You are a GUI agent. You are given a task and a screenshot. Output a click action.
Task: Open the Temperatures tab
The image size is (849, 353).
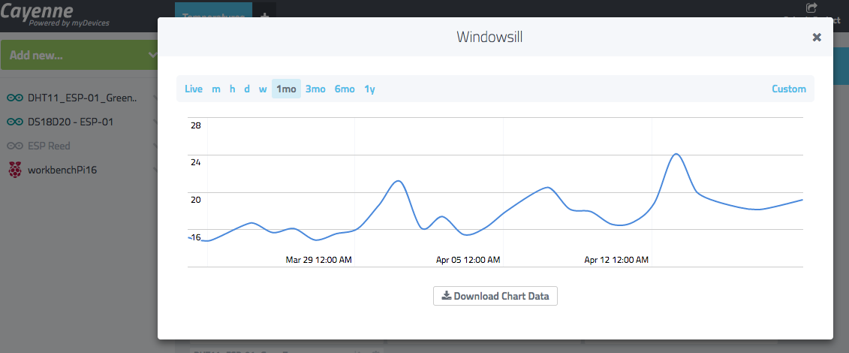point(213,17)
